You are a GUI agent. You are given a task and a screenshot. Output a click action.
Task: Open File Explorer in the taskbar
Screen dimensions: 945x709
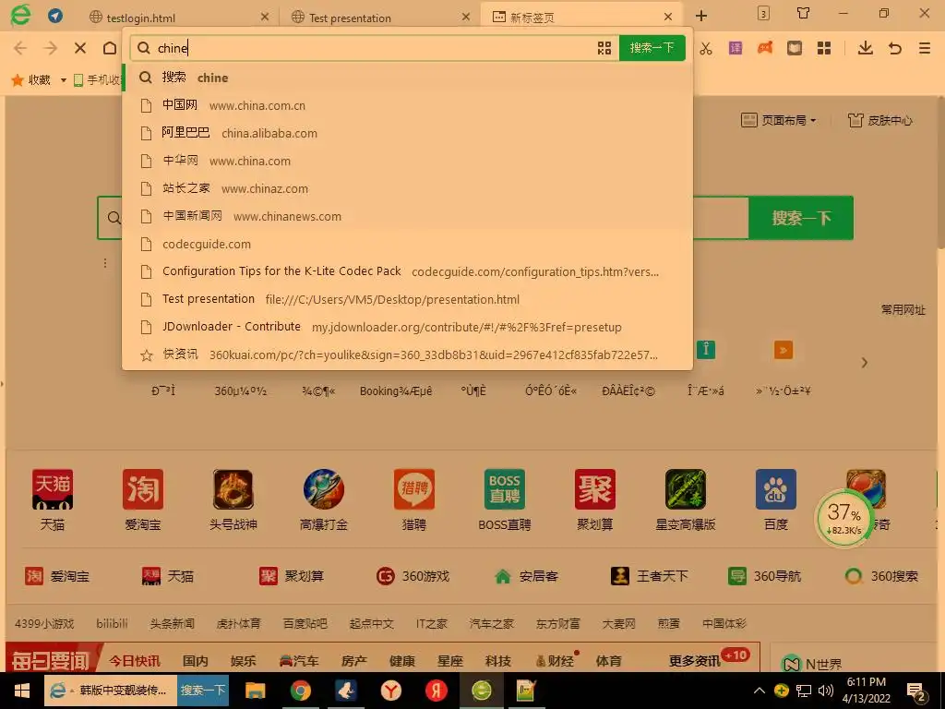coord(255,691)
